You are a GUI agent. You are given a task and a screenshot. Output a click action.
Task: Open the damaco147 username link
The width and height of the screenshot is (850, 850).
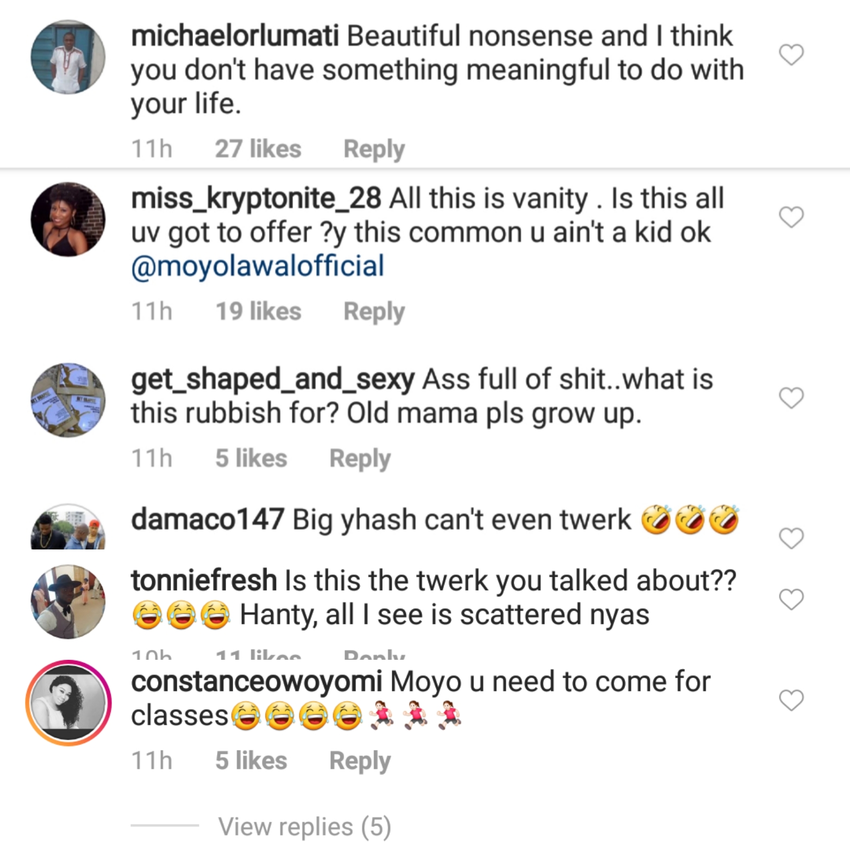(x=207, y=520)
